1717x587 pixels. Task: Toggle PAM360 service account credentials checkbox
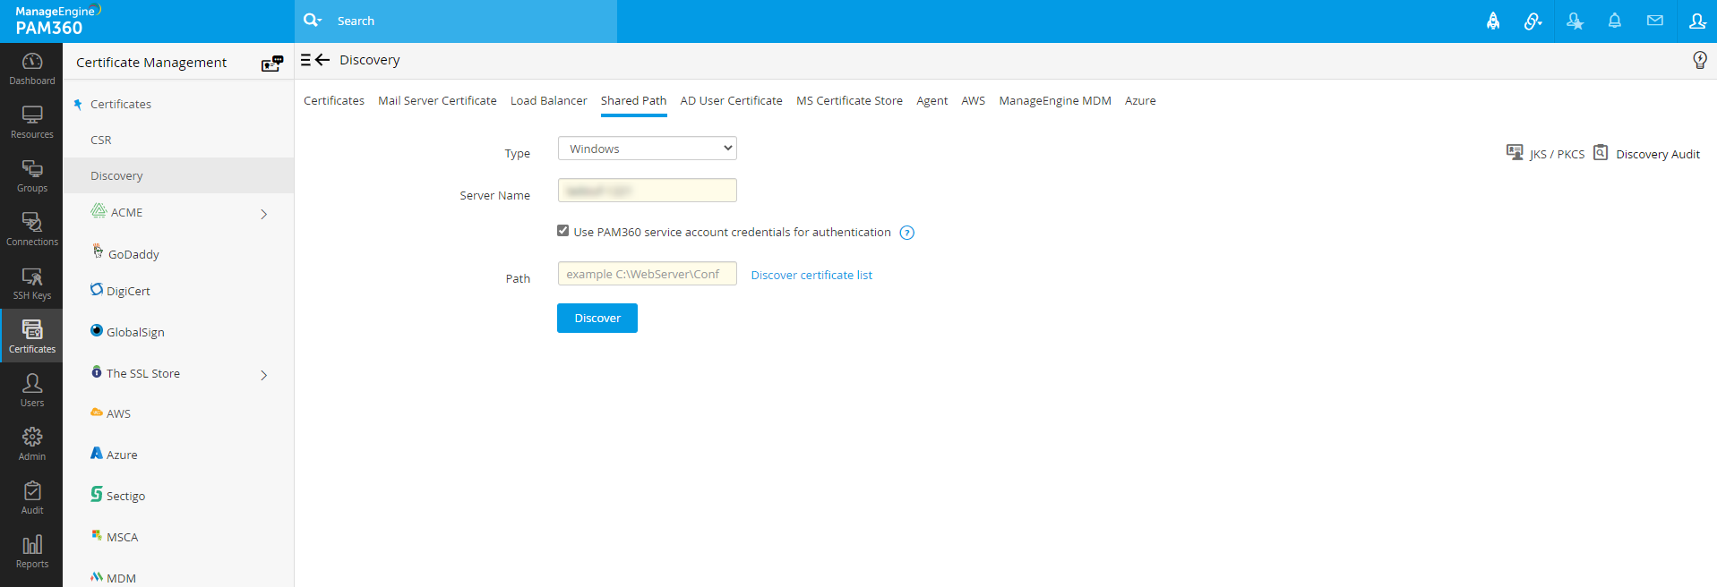pos(562,231)
